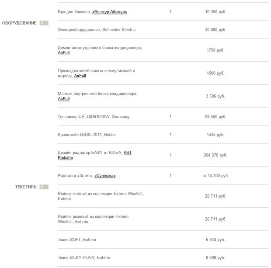Visit the «Сунержа» radiator link
The width and height of the screenshot is (271, 268).
tap(105, 176)
